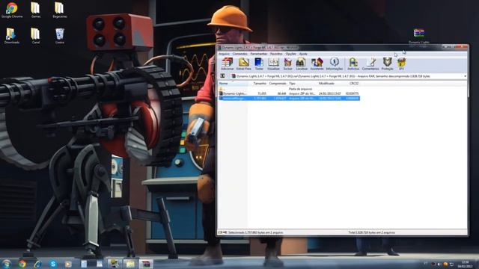479x269 pixels.
Task: Click the WinRAR taskbar button
Action: point(146,264)
